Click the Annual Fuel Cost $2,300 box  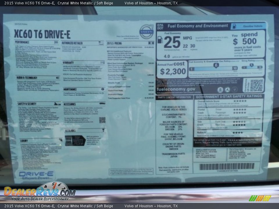coord(172,69)
